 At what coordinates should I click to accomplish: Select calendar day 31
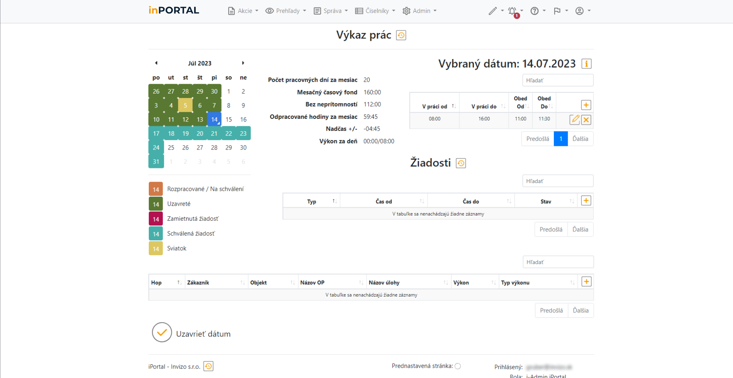coord(156,162)
